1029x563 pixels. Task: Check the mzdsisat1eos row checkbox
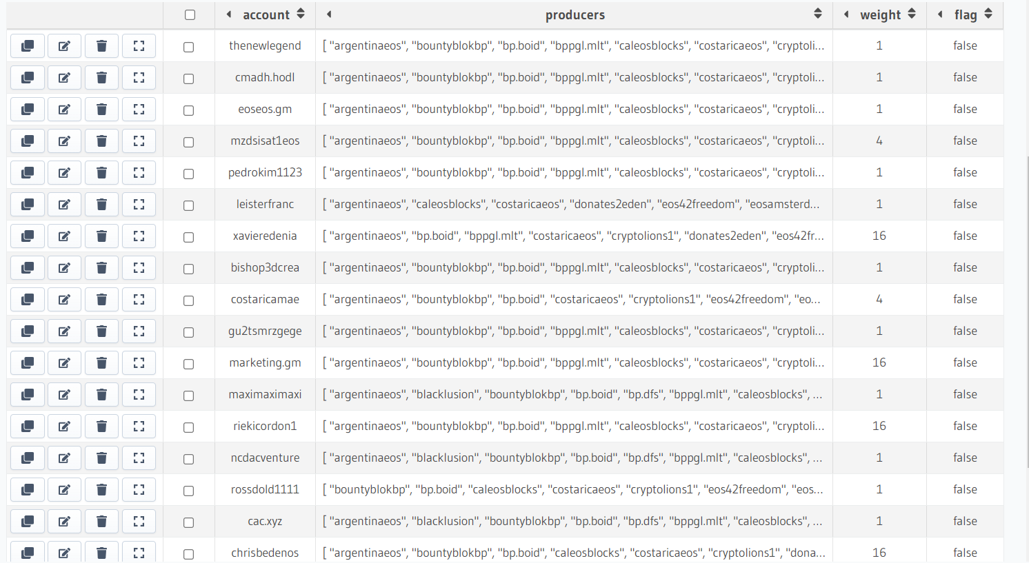coord(188,142)
